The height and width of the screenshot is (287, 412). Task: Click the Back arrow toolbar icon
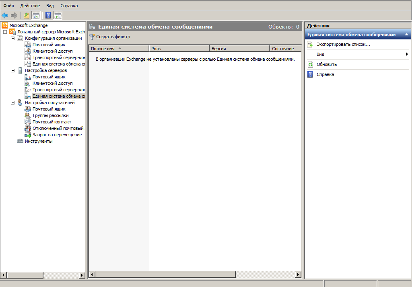[x=5, y=16]
